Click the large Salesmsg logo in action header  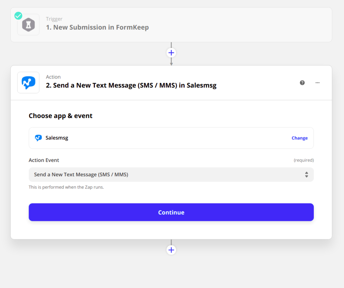point(29,82)
